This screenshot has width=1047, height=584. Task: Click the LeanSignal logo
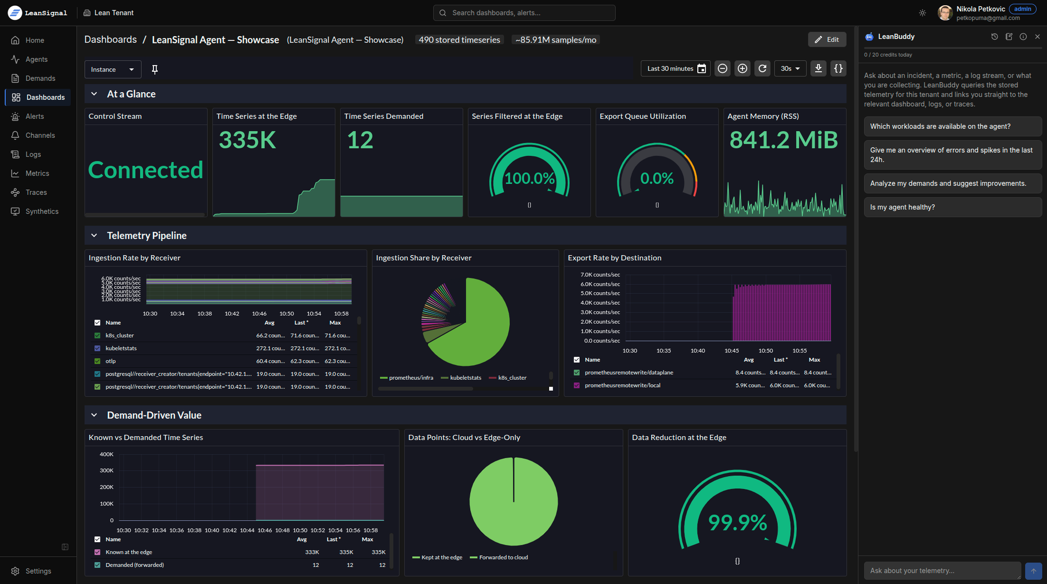click(x=37, y=13)
